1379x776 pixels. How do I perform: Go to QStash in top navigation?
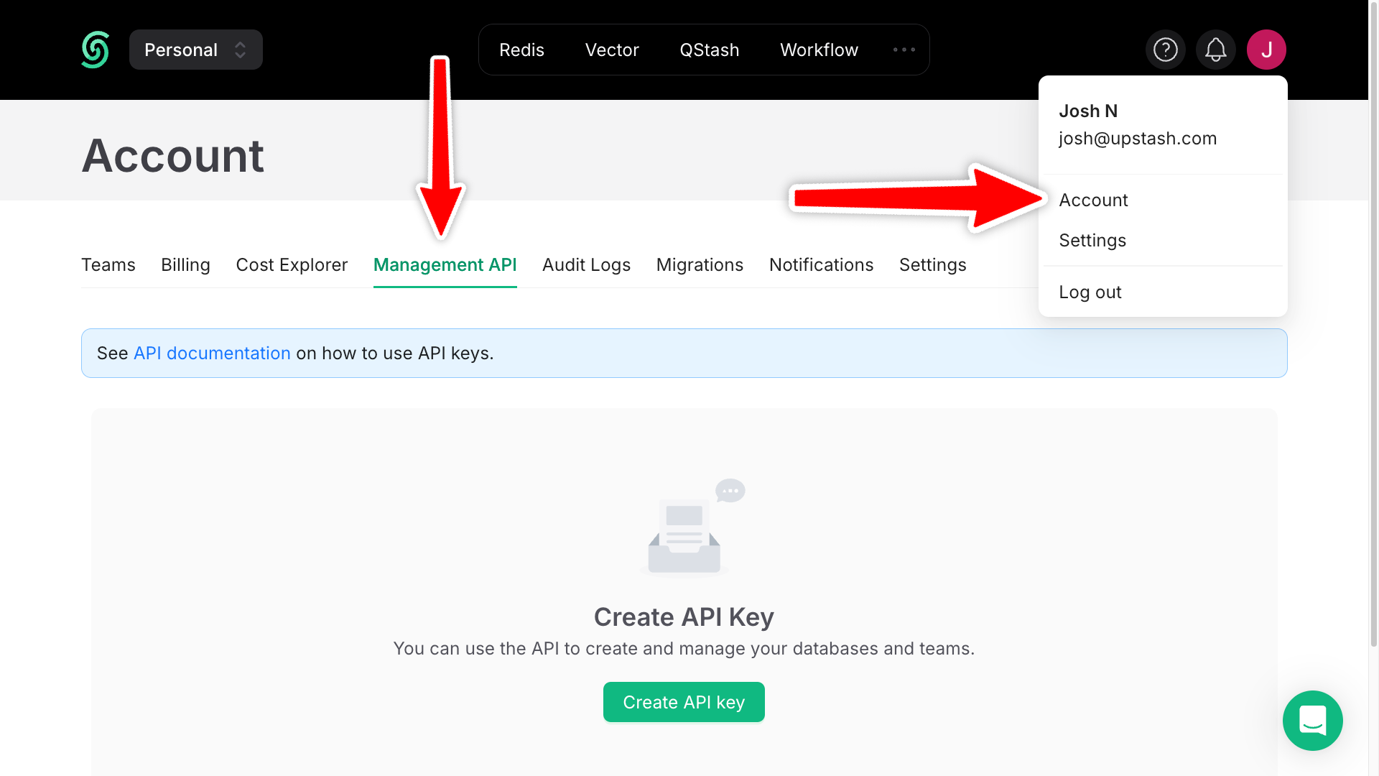[x=709, y=50]
